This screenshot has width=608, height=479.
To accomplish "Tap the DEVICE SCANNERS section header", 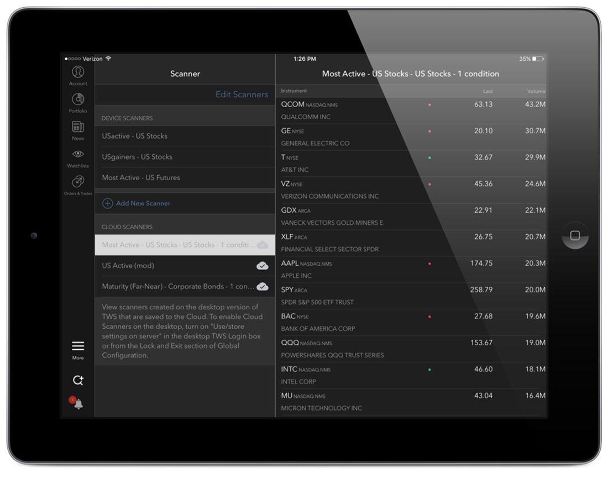I will 127,118.
